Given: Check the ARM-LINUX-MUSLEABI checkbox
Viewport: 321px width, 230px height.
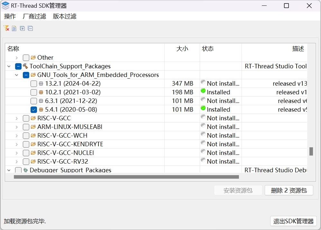Looking at the screenshot, I should pos(26,127).
